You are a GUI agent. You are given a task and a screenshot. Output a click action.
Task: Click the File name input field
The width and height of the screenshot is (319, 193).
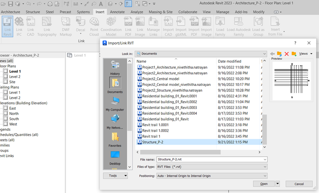[x=210, y=159]
